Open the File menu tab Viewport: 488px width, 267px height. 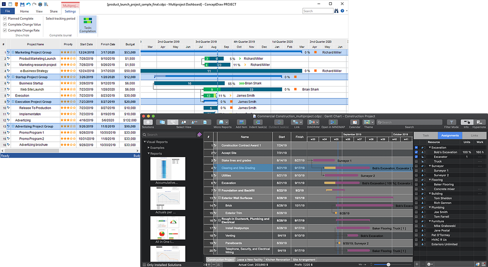click(x=8, y=11)
